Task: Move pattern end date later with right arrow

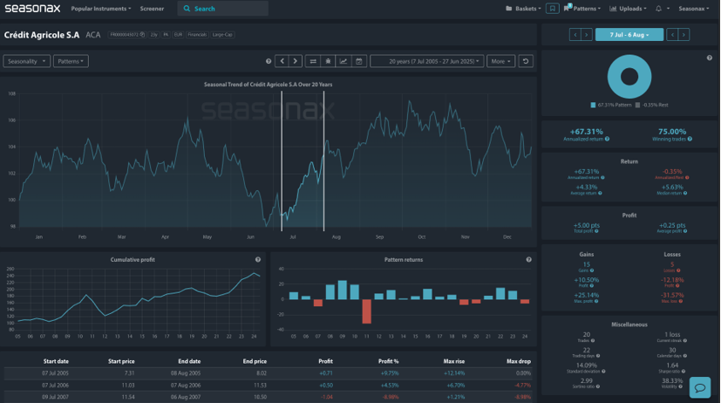Action: [x=684, y=35]
